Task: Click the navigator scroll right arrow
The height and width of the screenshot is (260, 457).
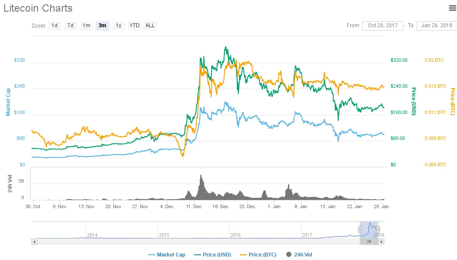Action: click(x=381, y=242)
